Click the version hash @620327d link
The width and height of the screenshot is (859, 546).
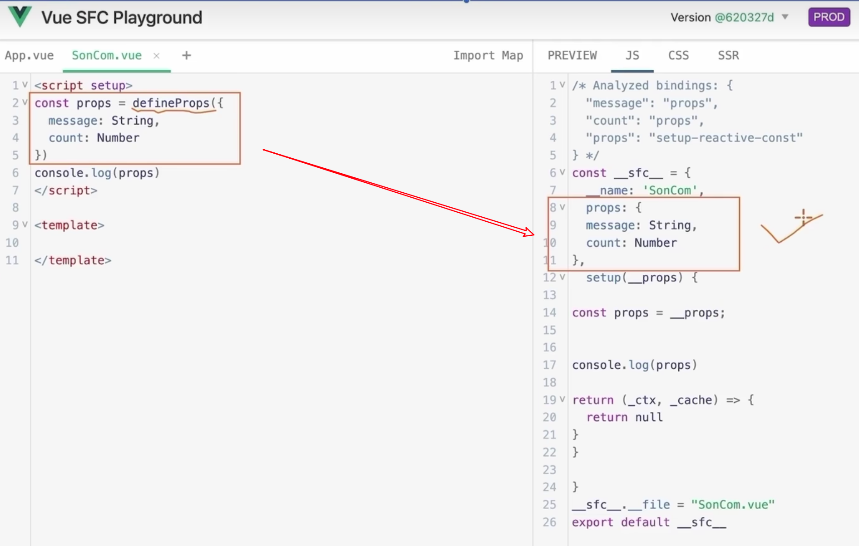click(744, 17)
